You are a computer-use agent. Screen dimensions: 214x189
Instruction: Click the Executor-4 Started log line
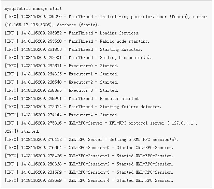click(61, 115)
